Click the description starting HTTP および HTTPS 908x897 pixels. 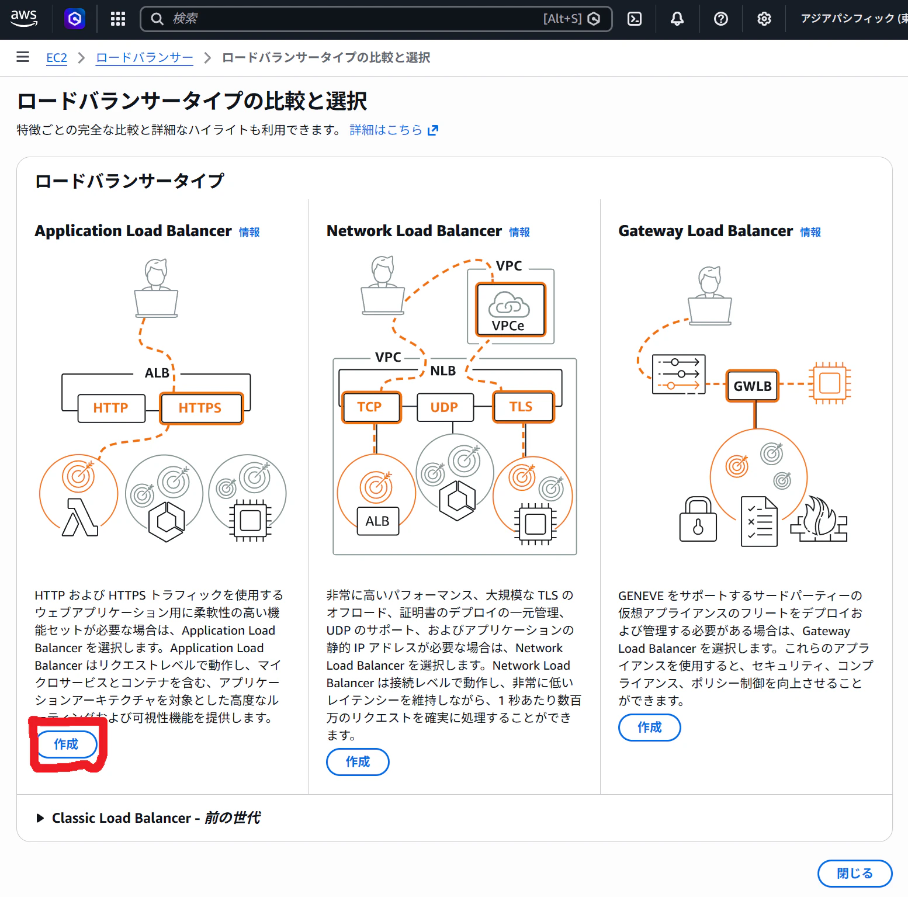(x=159, y=656)
